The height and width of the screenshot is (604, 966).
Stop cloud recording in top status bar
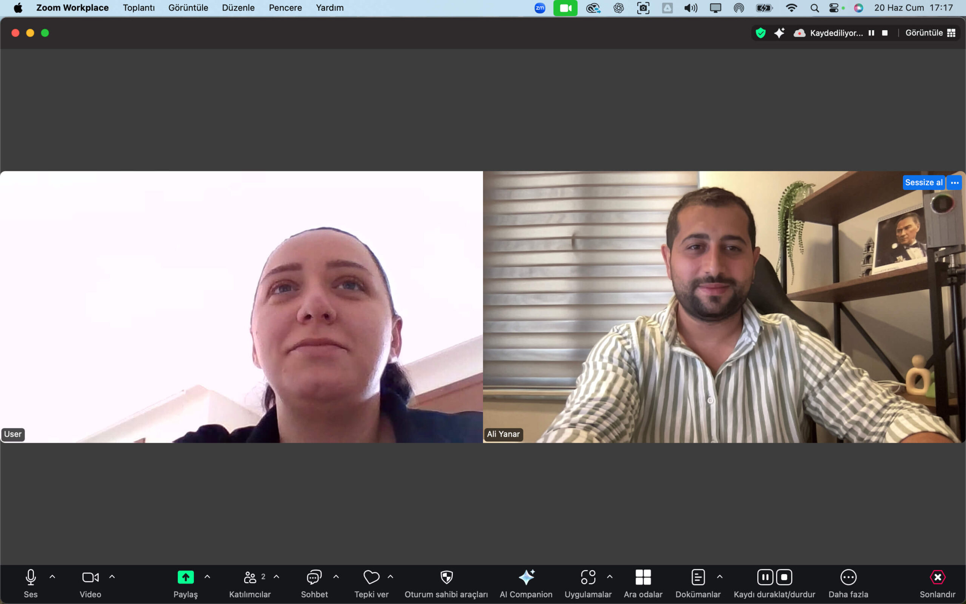884,33
